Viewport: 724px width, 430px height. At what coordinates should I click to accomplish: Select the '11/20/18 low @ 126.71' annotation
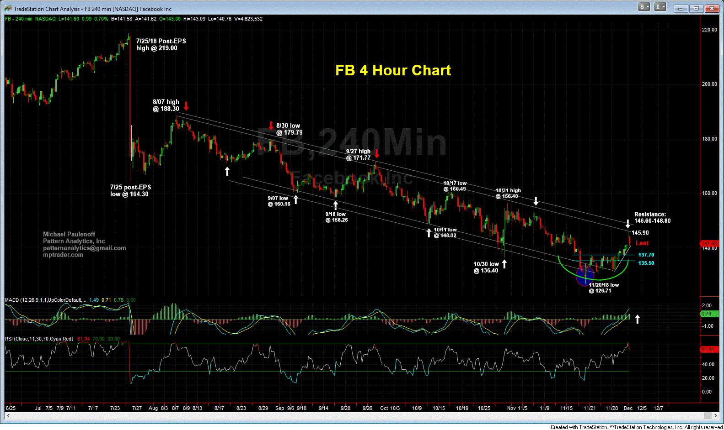pyautogui.click(x=604, y=288)
